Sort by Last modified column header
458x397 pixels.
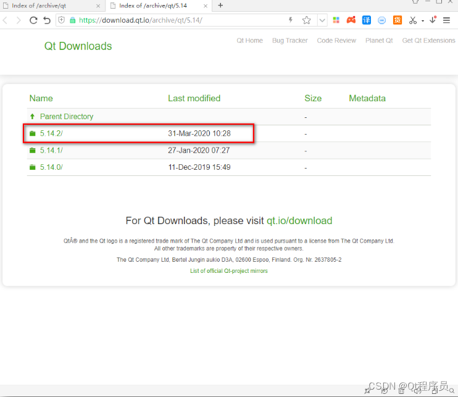[x=194, y=98]
